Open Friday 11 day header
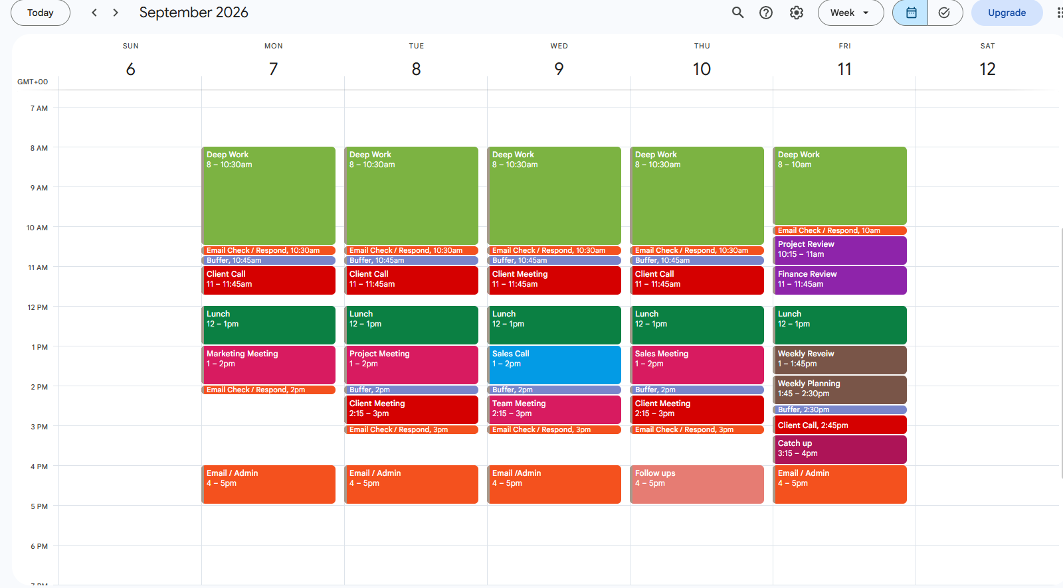This screenshot has width=1063, height=588. point(844,69)
